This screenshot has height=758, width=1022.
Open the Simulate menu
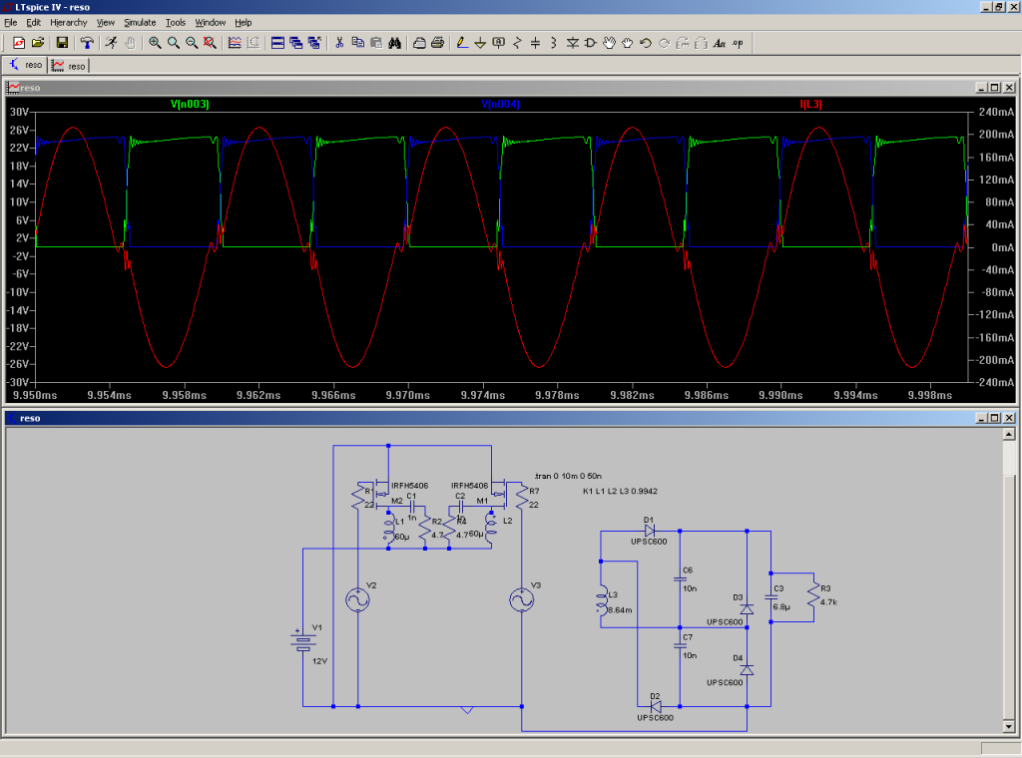(x=140, y=22)
